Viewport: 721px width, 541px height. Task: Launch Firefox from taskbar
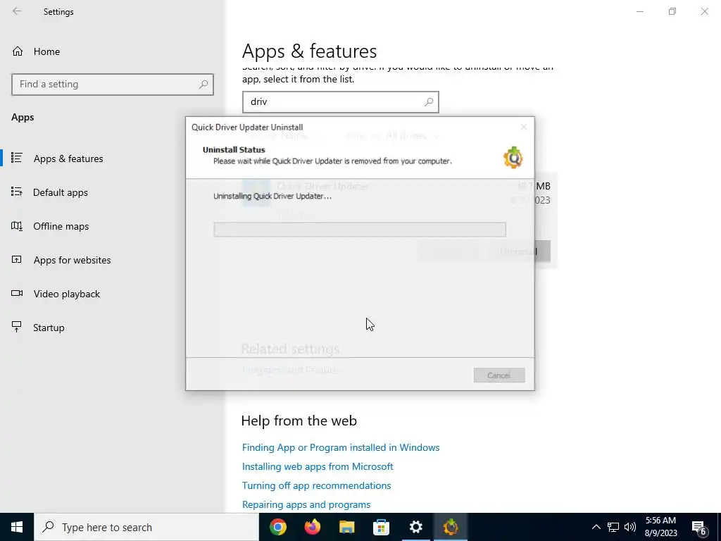point(312,527)
